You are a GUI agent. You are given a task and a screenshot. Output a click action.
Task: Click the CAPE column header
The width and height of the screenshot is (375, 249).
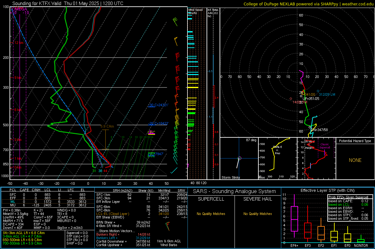pos(24,190)
